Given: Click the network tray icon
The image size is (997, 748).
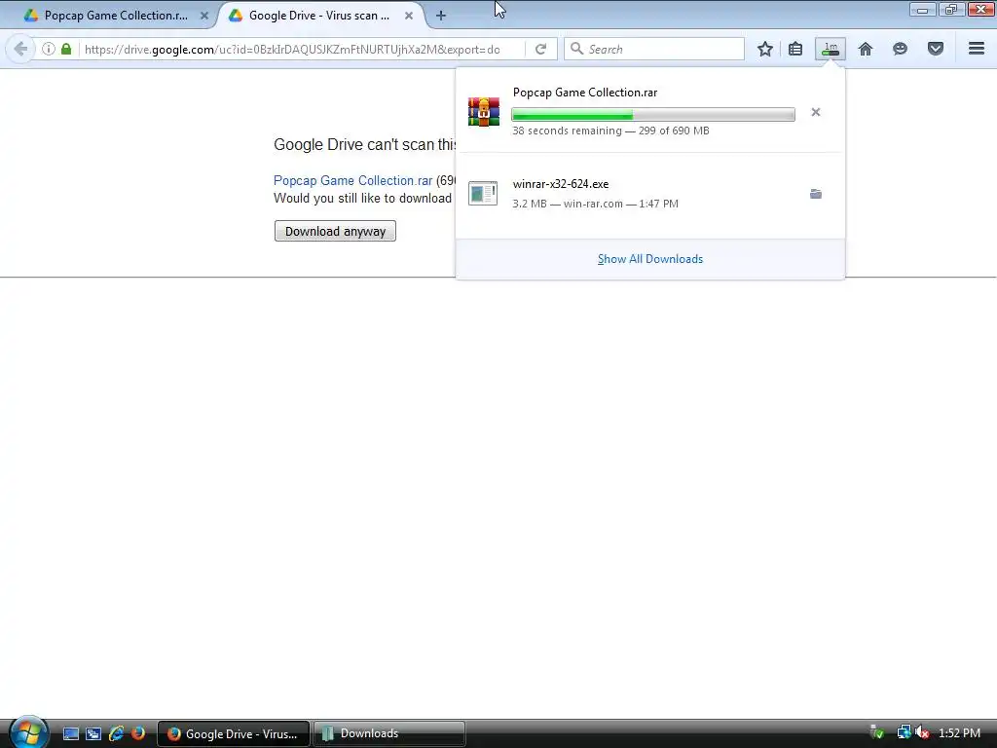Looking at the screenshot, I should click(903, 732).
